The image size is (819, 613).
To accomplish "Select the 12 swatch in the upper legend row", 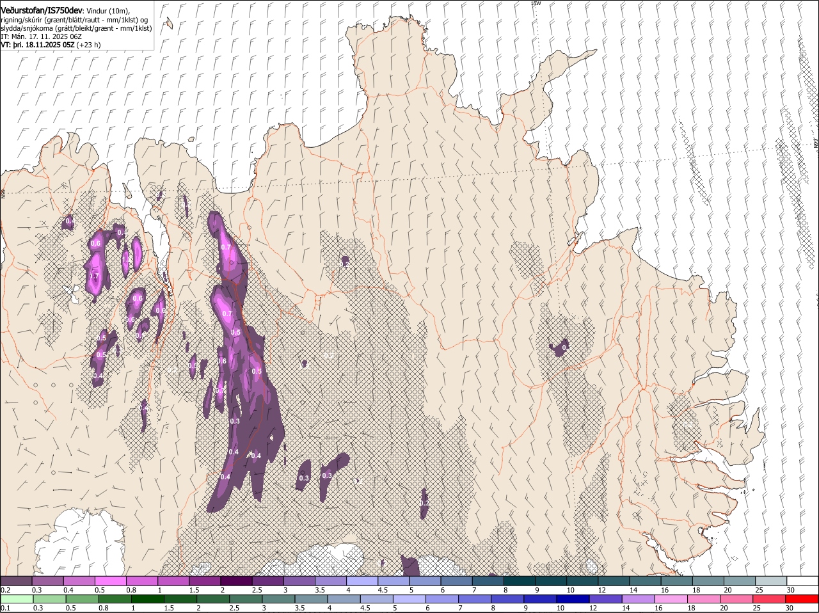I will pos(614,581).
